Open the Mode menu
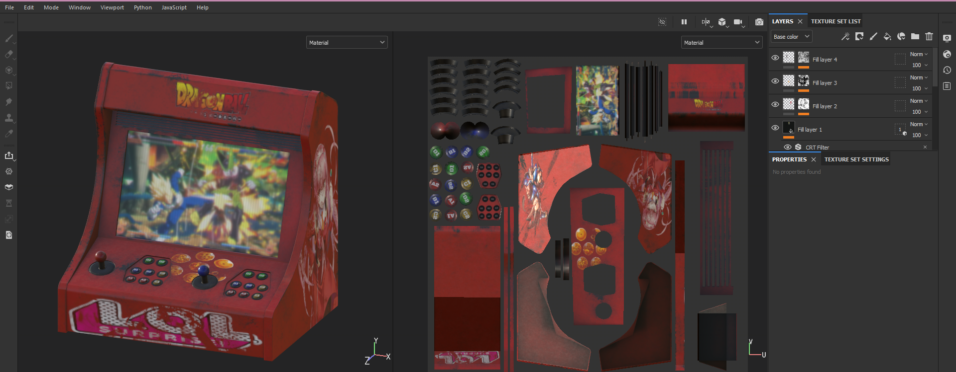The width and height of the screenshot is (956, 372). (51, 7)
